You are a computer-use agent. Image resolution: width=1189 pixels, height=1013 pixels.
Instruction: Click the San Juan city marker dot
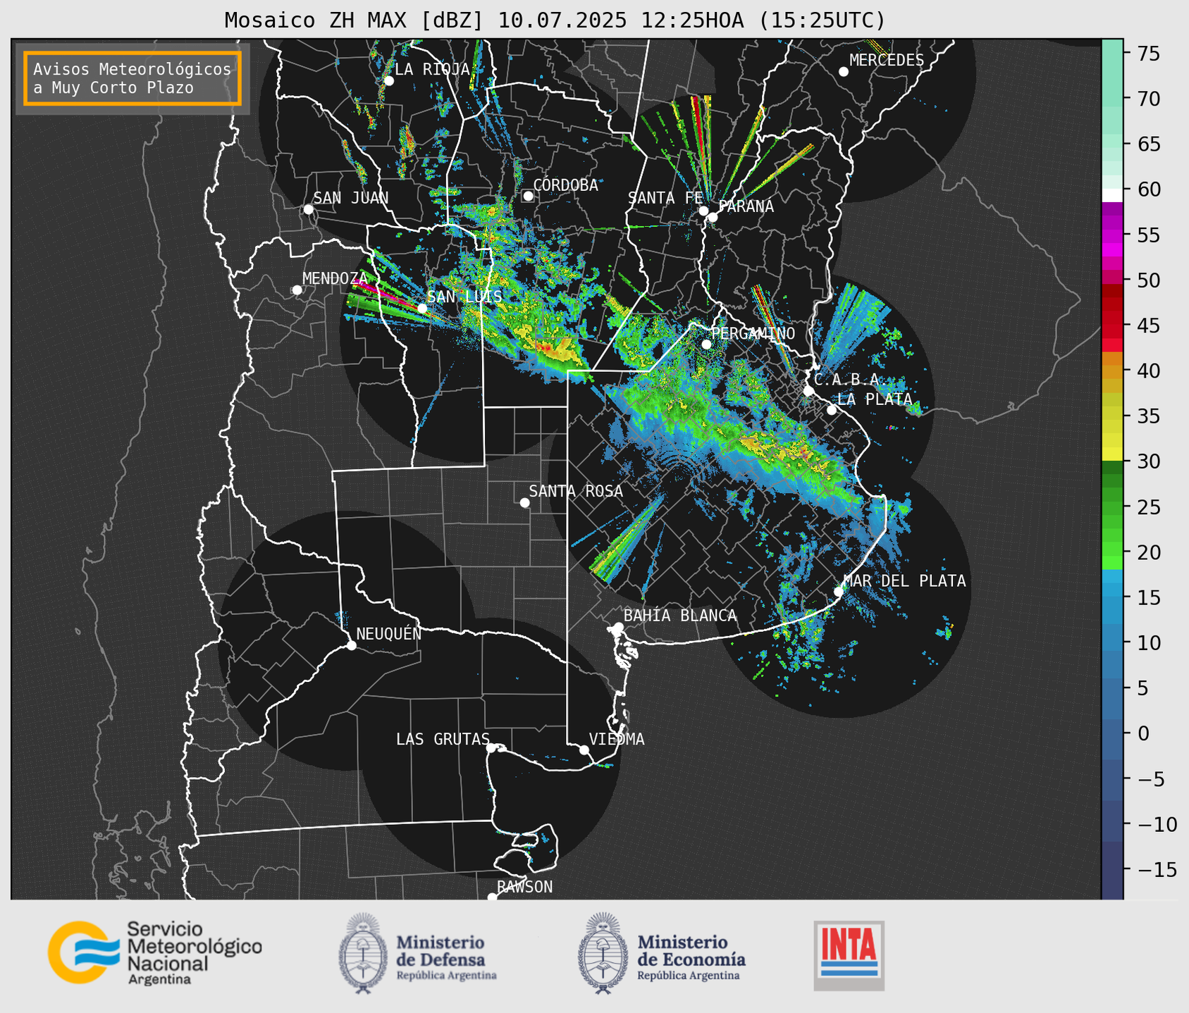(x=308, y=209)
